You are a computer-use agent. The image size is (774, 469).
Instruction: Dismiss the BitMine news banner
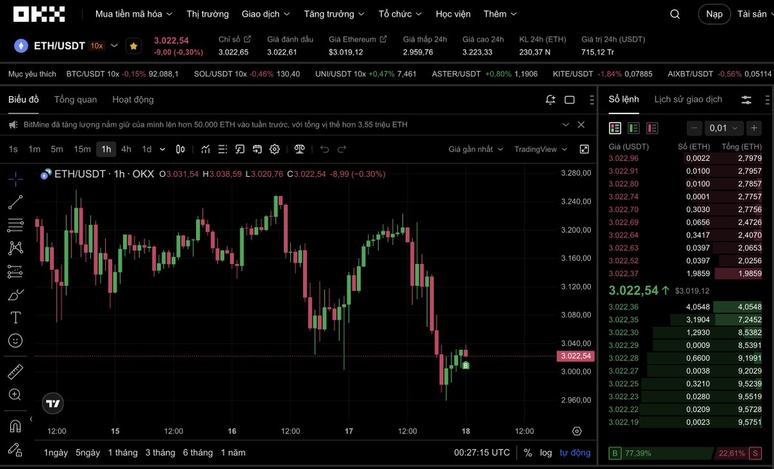point(581,125)
